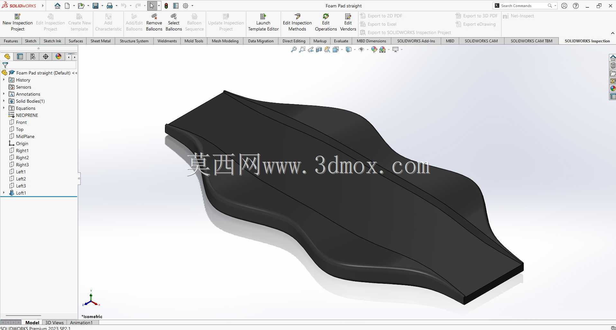Screen dimensions: 616x330
Task: Open the DimXpertManager crosshair icon
Action: pos(46,57)
